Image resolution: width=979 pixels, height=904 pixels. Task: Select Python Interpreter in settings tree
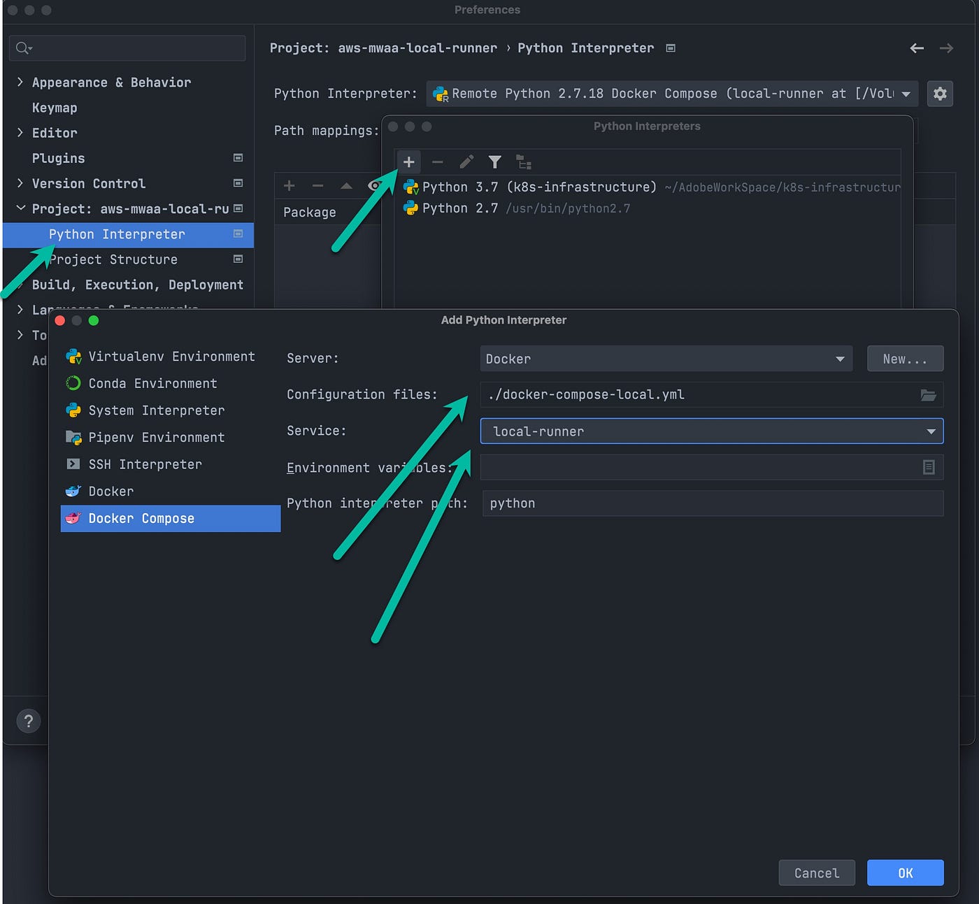pyautogui.click(x=128, y=234)
